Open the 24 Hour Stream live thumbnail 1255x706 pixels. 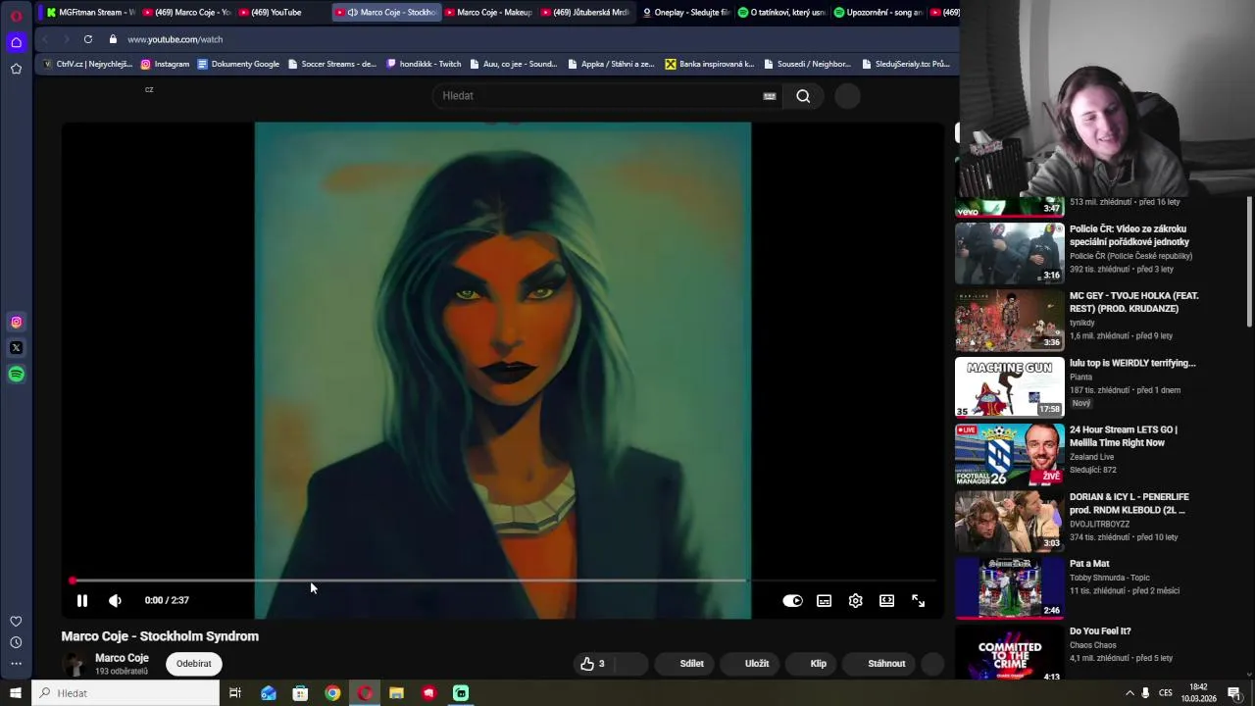(1009, 454)
